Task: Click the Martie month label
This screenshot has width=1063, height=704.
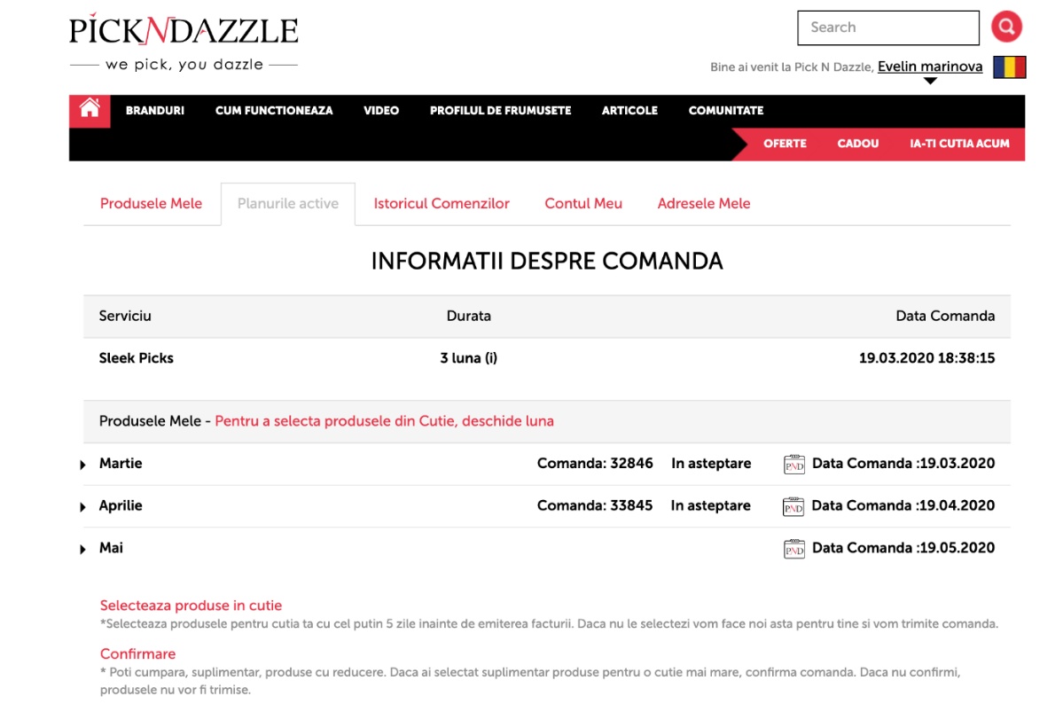Action: (121, 463)
